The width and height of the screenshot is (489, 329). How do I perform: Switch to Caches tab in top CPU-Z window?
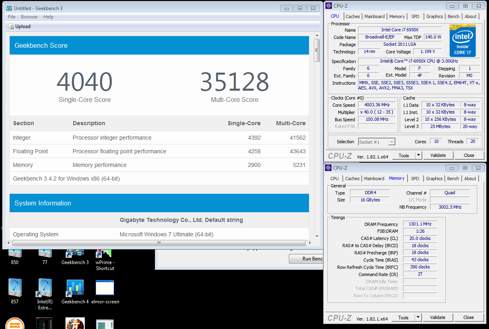point(353,16)
